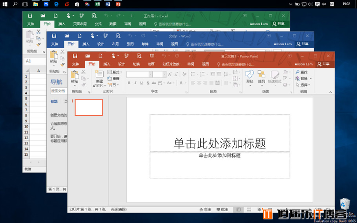Click New document icon in PowerPoint quick access

(x=100, y=56)
